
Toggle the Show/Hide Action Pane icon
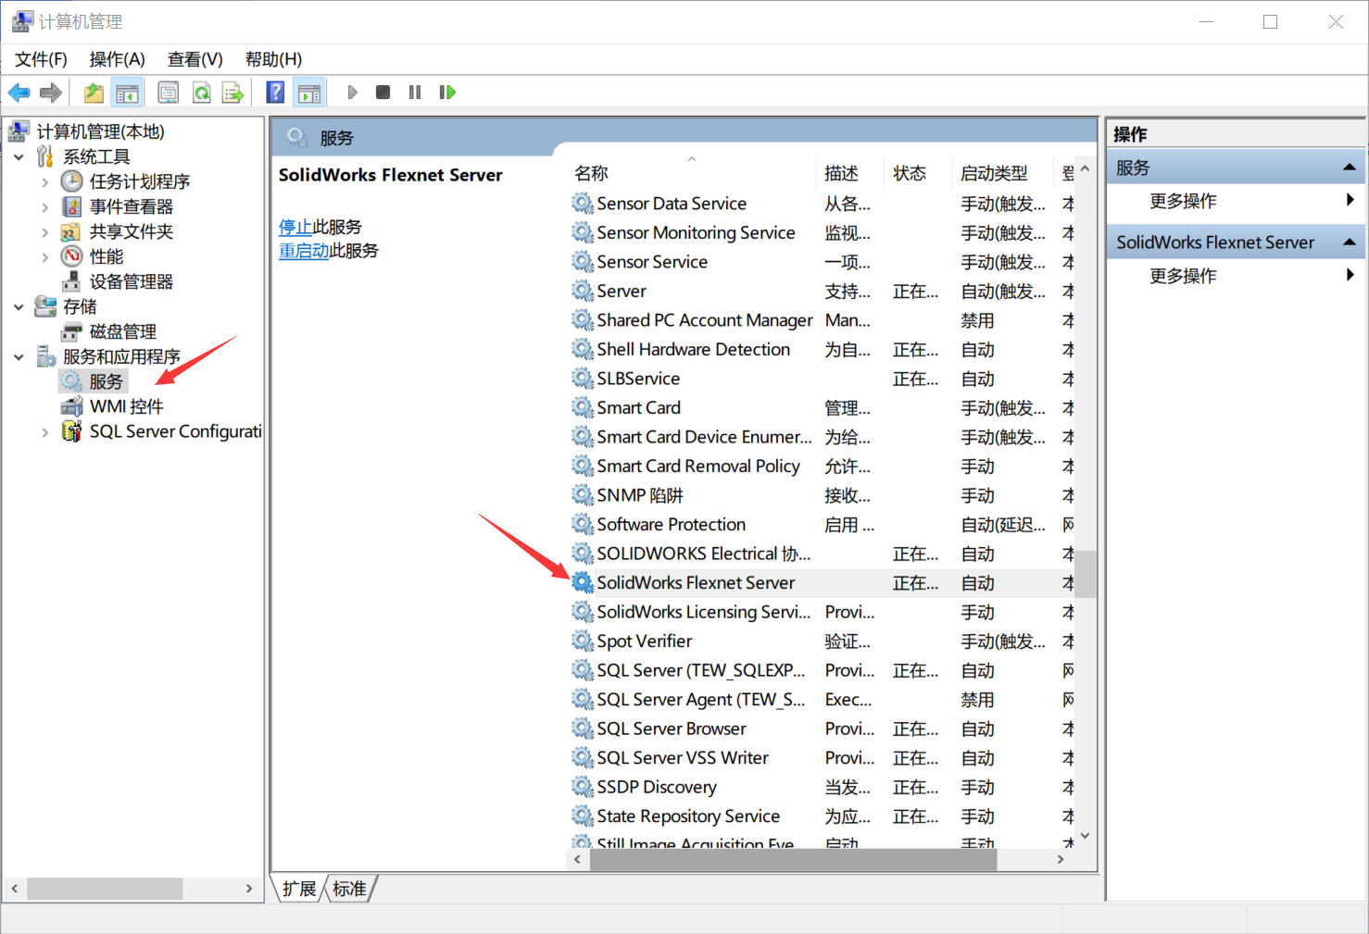pyautogui.click(x=309, y=93)
